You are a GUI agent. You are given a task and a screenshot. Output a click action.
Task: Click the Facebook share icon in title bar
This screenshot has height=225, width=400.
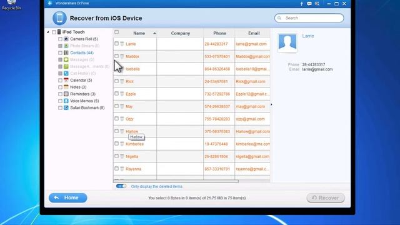pos(301,4)
